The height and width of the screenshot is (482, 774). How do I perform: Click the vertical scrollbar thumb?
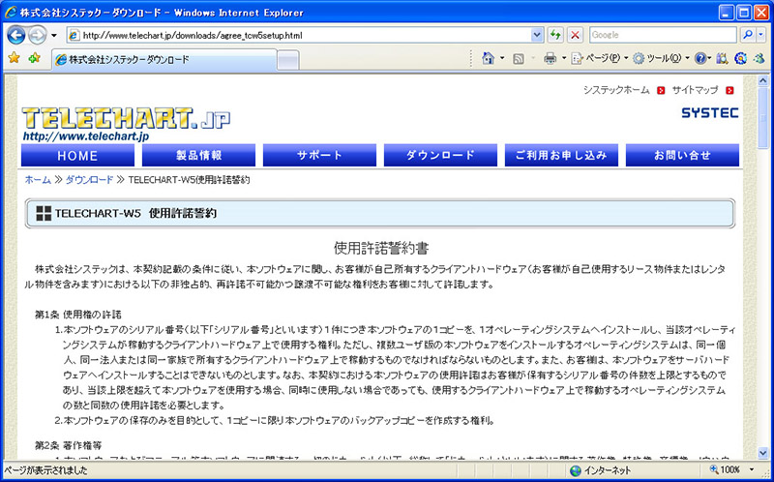point(763,117)
